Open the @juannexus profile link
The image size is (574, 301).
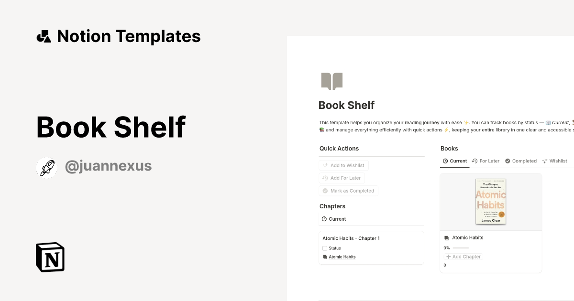pyautogui.click(x=108, y=165)
